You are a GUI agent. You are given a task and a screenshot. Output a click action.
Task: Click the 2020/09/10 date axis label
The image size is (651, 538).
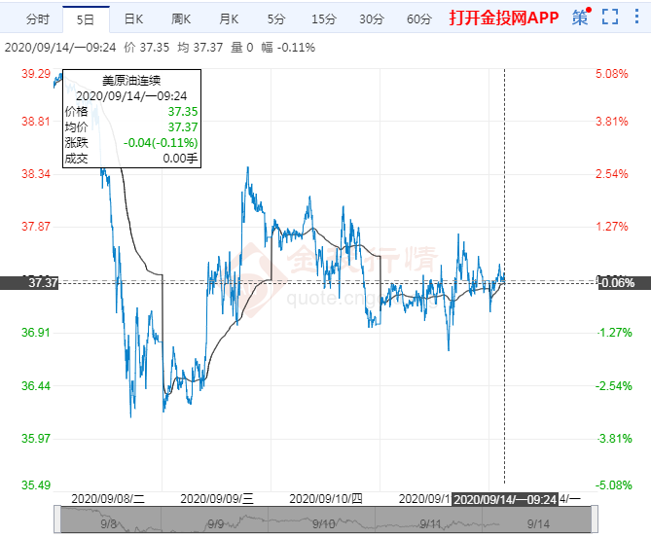tap(326, 498)
